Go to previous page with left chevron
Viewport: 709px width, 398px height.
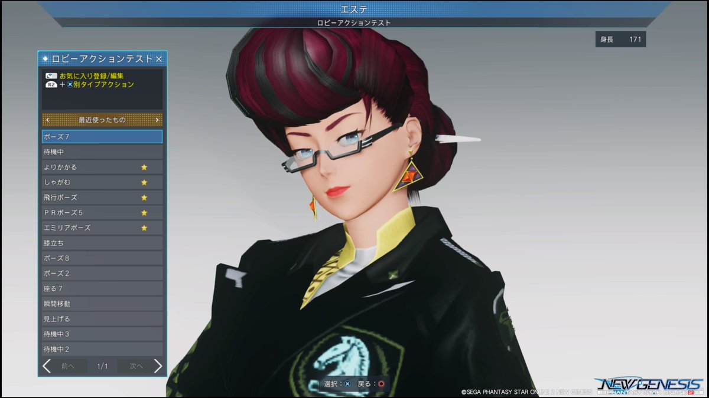coord(47,366)
